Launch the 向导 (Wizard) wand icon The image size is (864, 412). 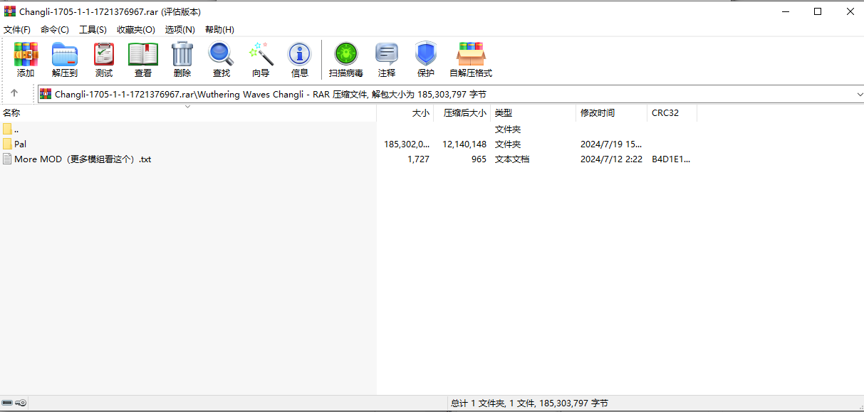[x=261, y=54]
